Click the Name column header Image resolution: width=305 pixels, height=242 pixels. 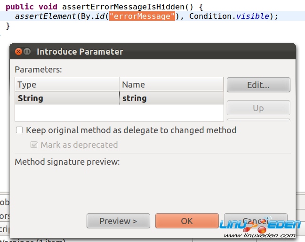click(x=171, y=85)
